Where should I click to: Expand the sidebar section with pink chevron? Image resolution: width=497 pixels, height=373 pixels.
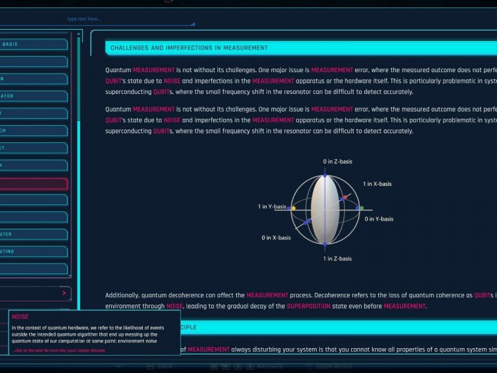coord(64,293)
